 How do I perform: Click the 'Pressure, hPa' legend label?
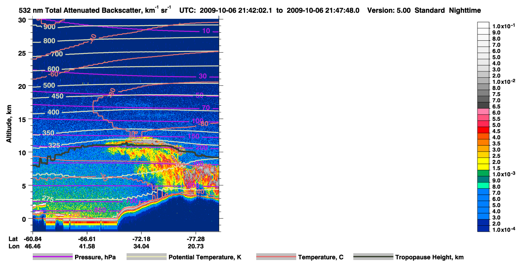[x=95, y=257]
